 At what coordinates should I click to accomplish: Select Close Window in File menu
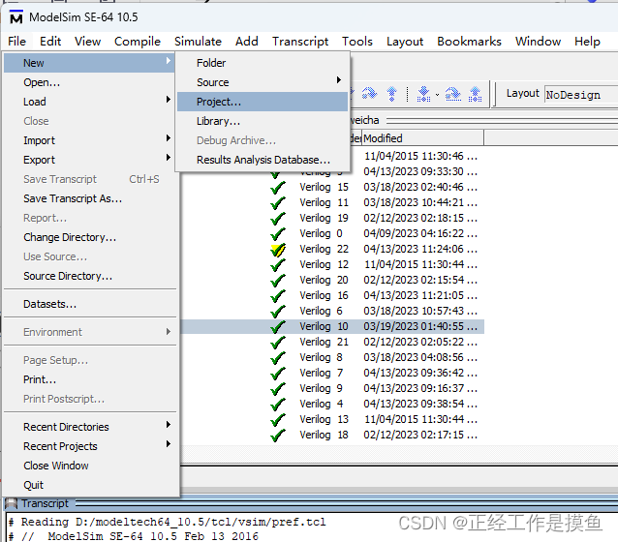[x=89, y=466]
